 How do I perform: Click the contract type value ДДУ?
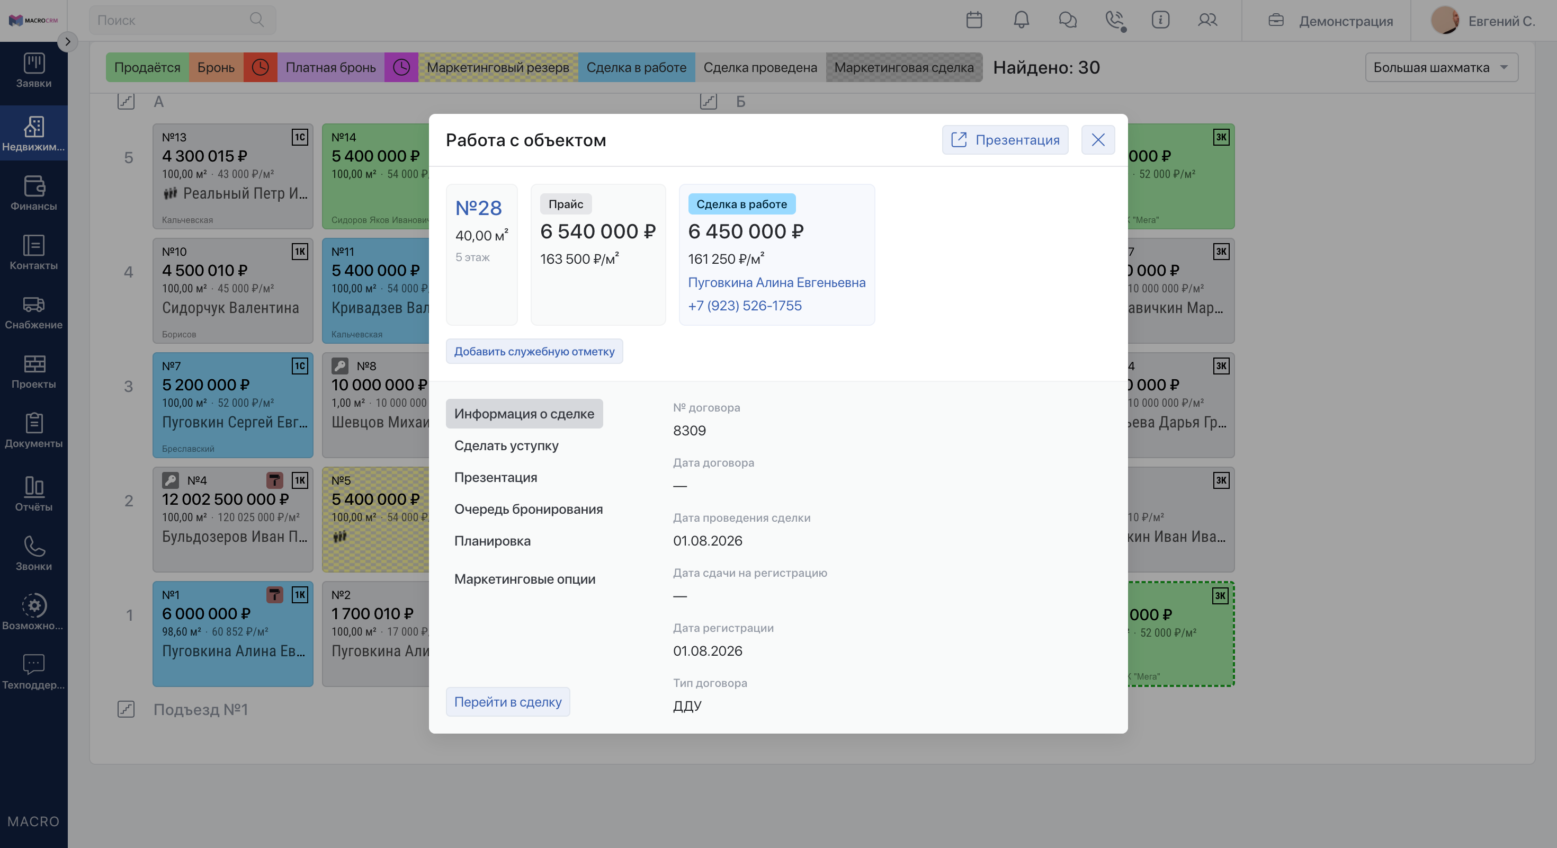(x=687, y=706)
